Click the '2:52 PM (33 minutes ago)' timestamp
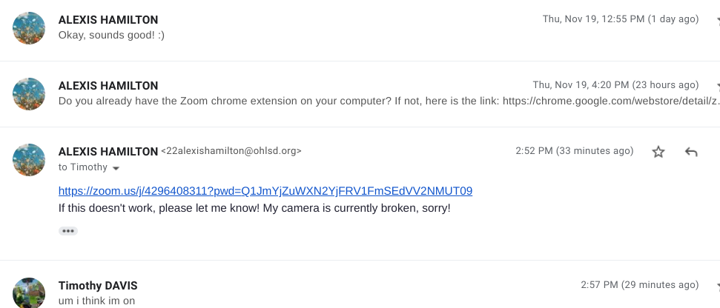This screenshot has height=308, width=720. coord(574,151)
